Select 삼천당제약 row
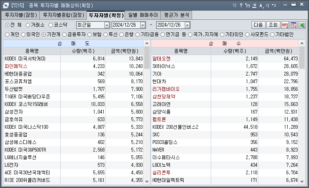 [225, 96]
